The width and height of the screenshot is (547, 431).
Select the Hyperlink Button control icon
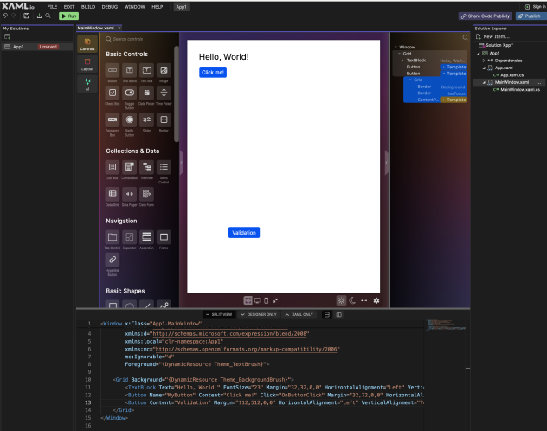(113, 261)
